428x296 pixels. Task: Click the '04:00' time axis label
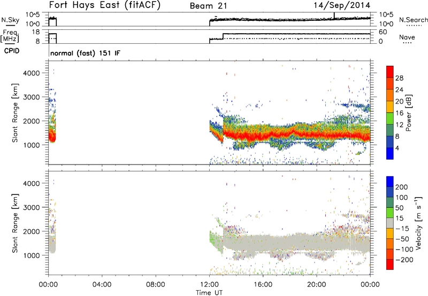pyautogui.click(x=102, y=285)
